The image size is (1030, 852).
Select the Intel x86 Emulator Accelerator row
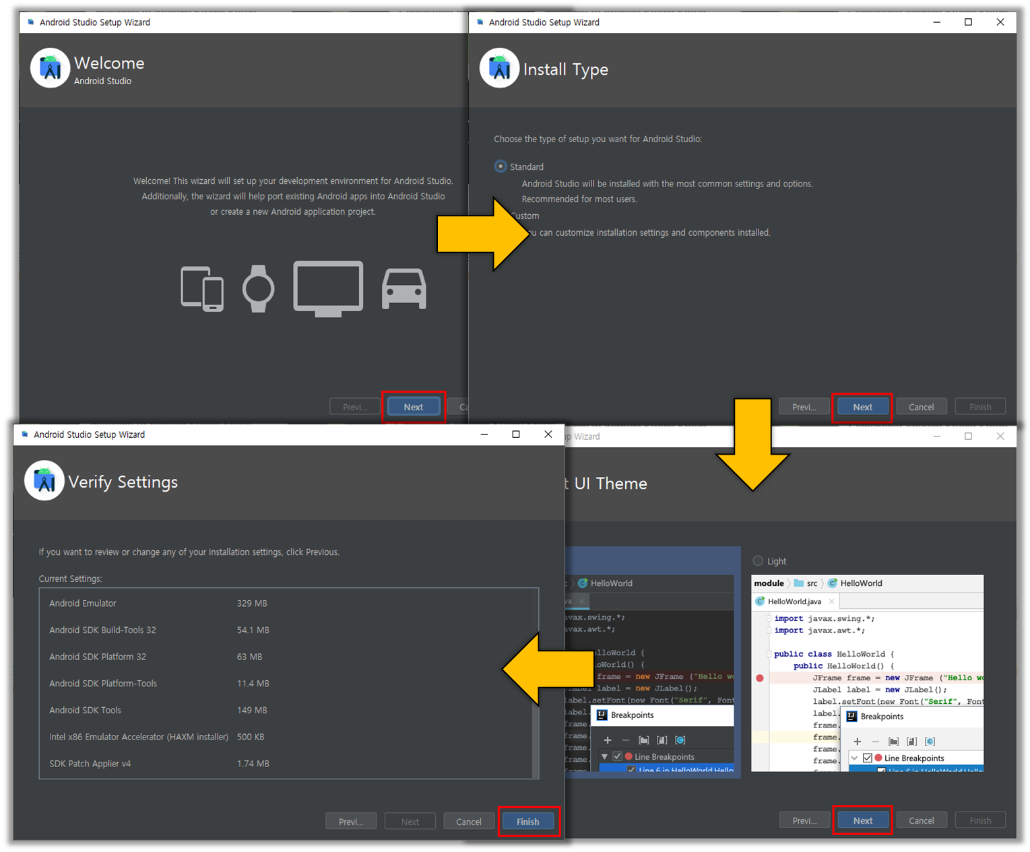point(286,737)
